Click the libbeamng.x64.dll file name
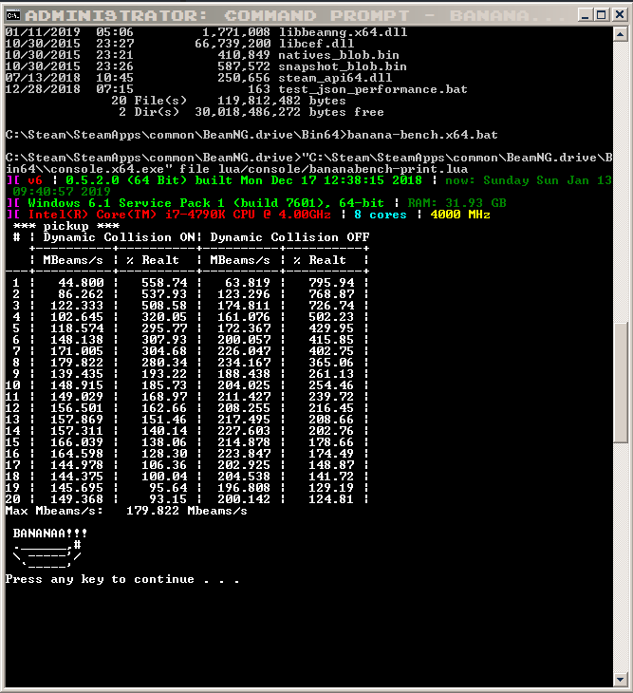 (343, 32)
